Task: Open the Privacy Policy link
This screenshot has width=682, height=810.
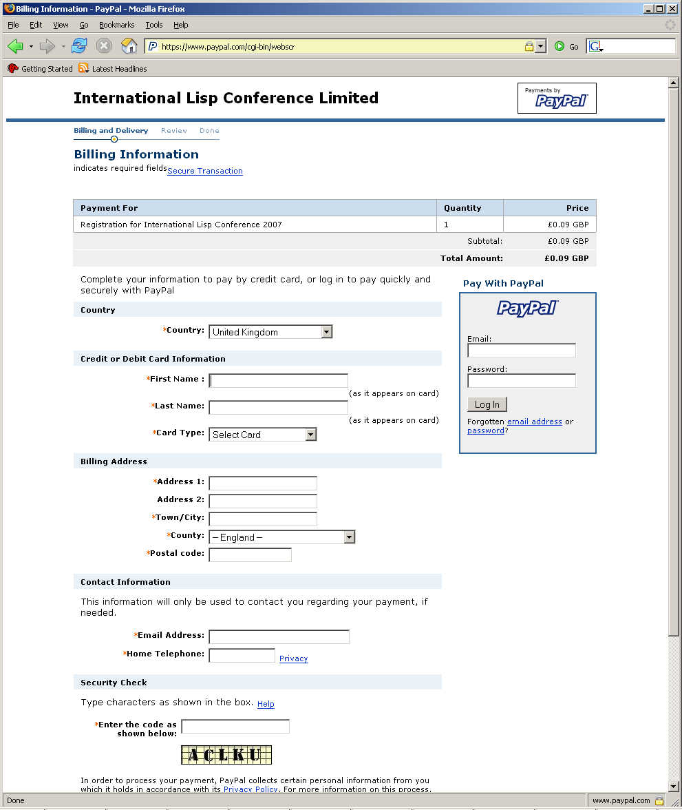Action: pyautogui.click(x=251, y=789)
